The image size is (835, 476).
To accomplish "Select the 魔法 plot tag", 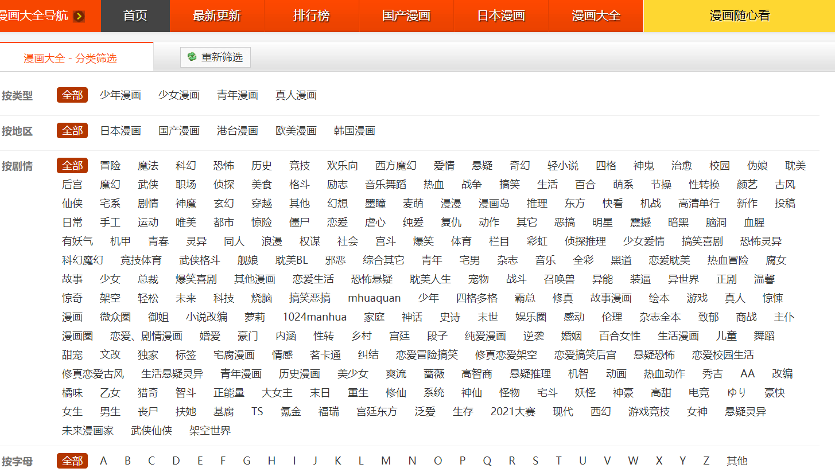I will click(147, 166).
